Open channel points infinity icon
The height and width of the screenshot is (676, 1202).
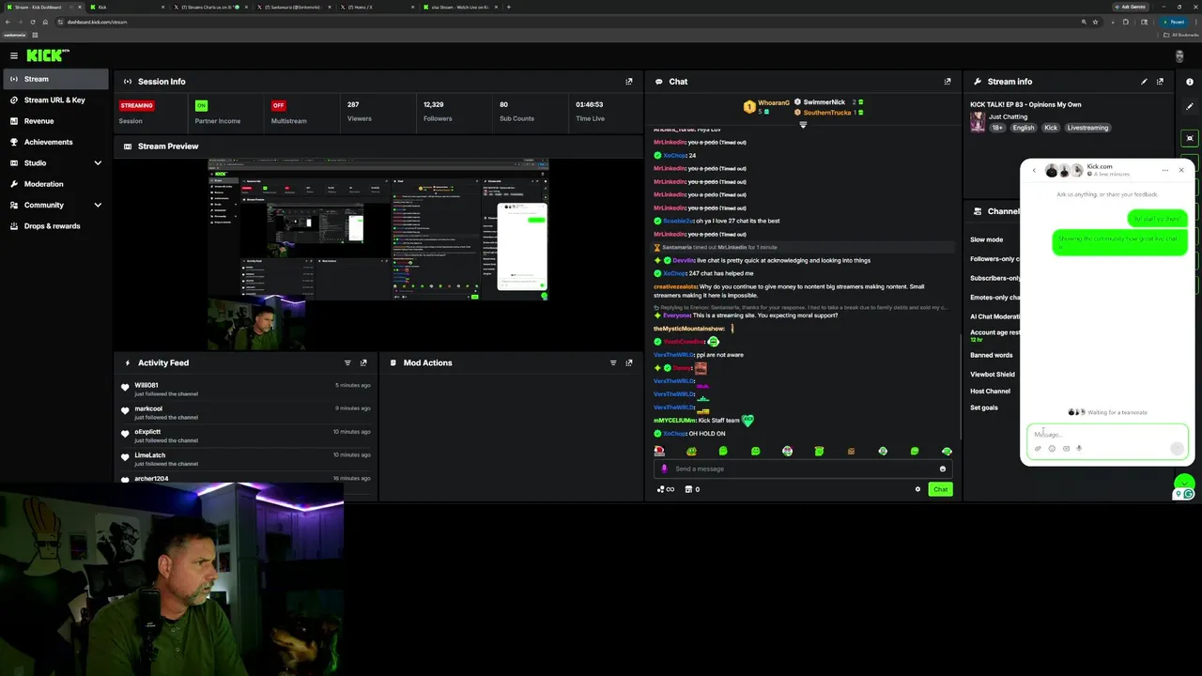pos(666,489)
